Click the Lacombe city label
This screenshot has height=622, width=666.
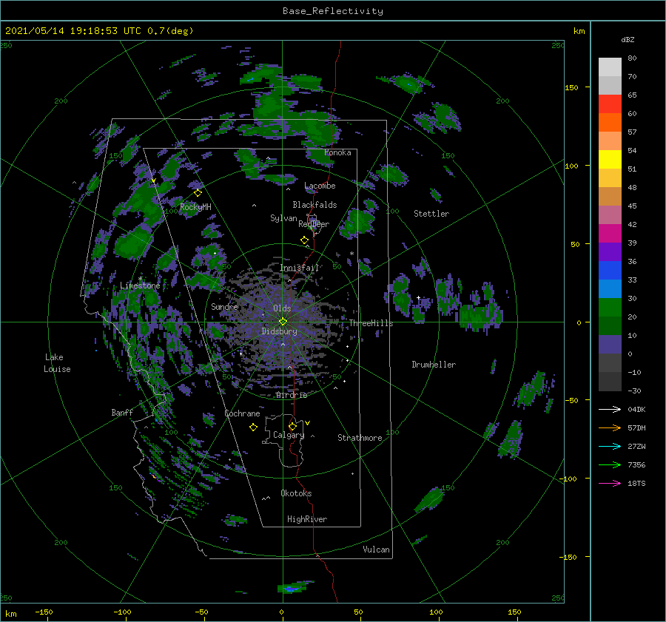(320, 186)
